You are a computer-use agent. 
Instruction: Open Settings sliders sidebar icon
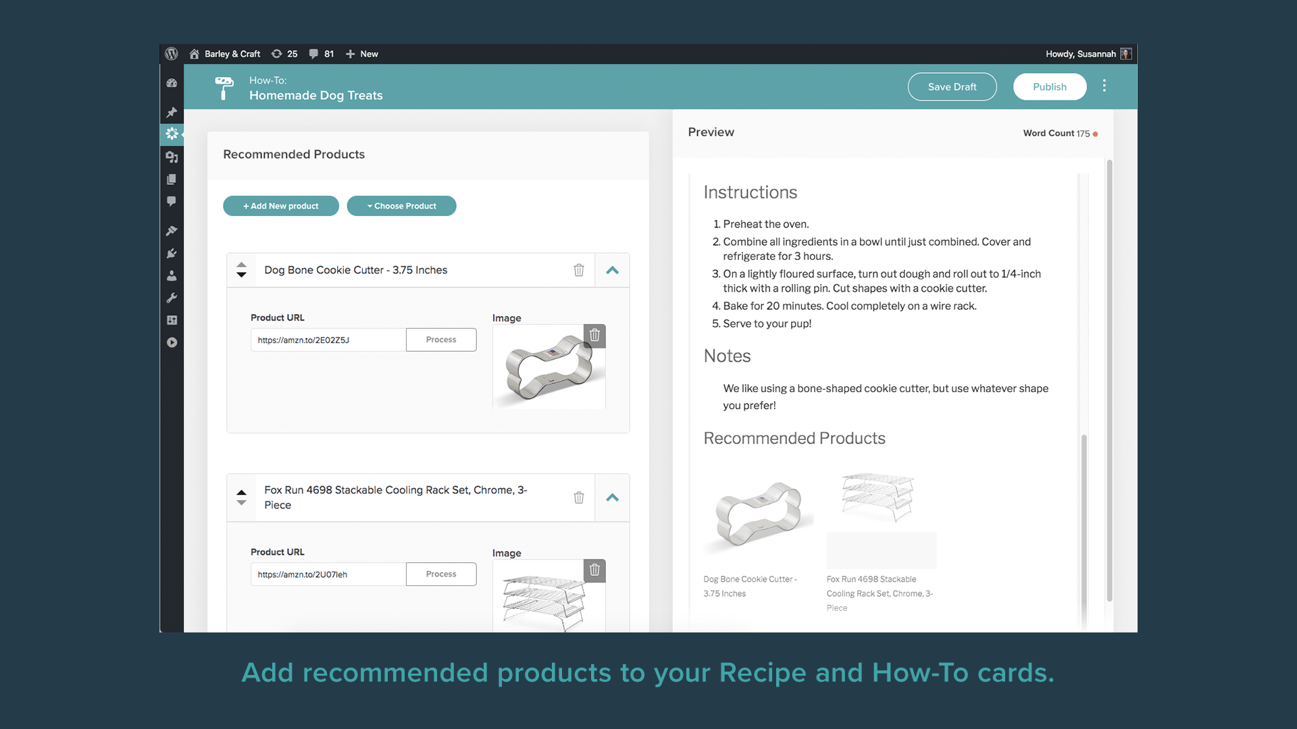172,320
